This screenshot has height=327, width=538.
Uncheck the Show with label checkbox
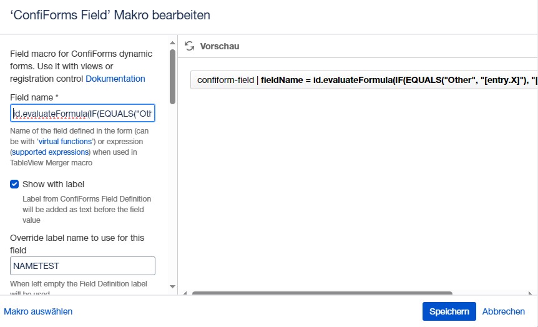click(14, 184)
